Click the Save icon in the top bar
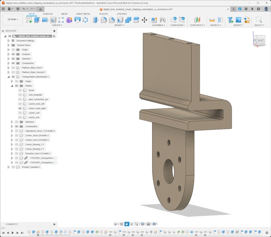 click(x=18, y=9)
